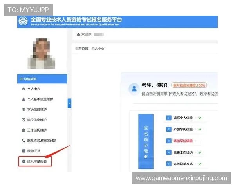Click the medal icon for 学位信息维护
Image resolution: width=235 pixels, height=188 pixels.
[x=23, y=120]
